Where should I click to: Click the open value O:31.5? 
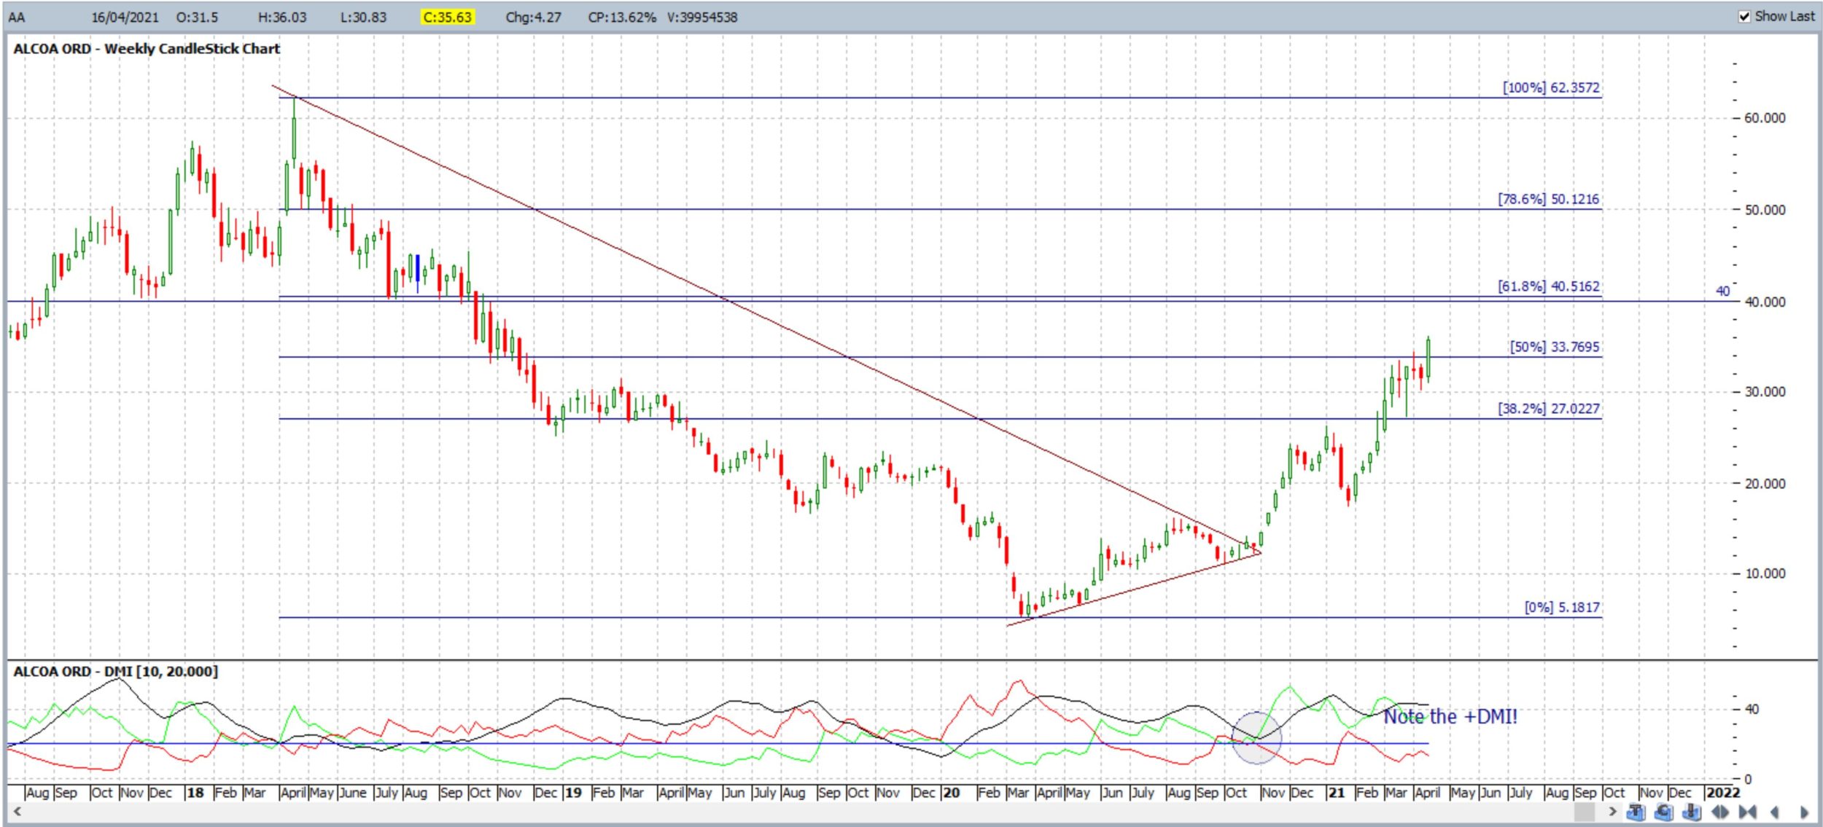click(197, 17)
